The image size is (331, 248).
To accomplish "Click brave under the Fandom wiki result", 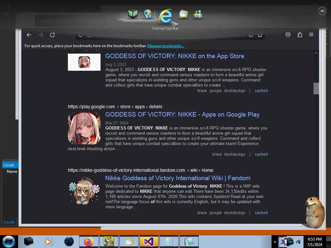I will coord(202,213).
